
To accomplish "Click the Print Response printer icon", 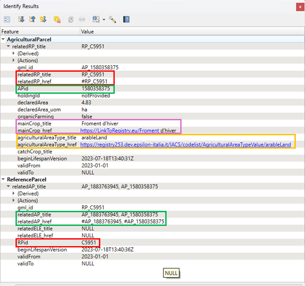I will coord(82,19).
